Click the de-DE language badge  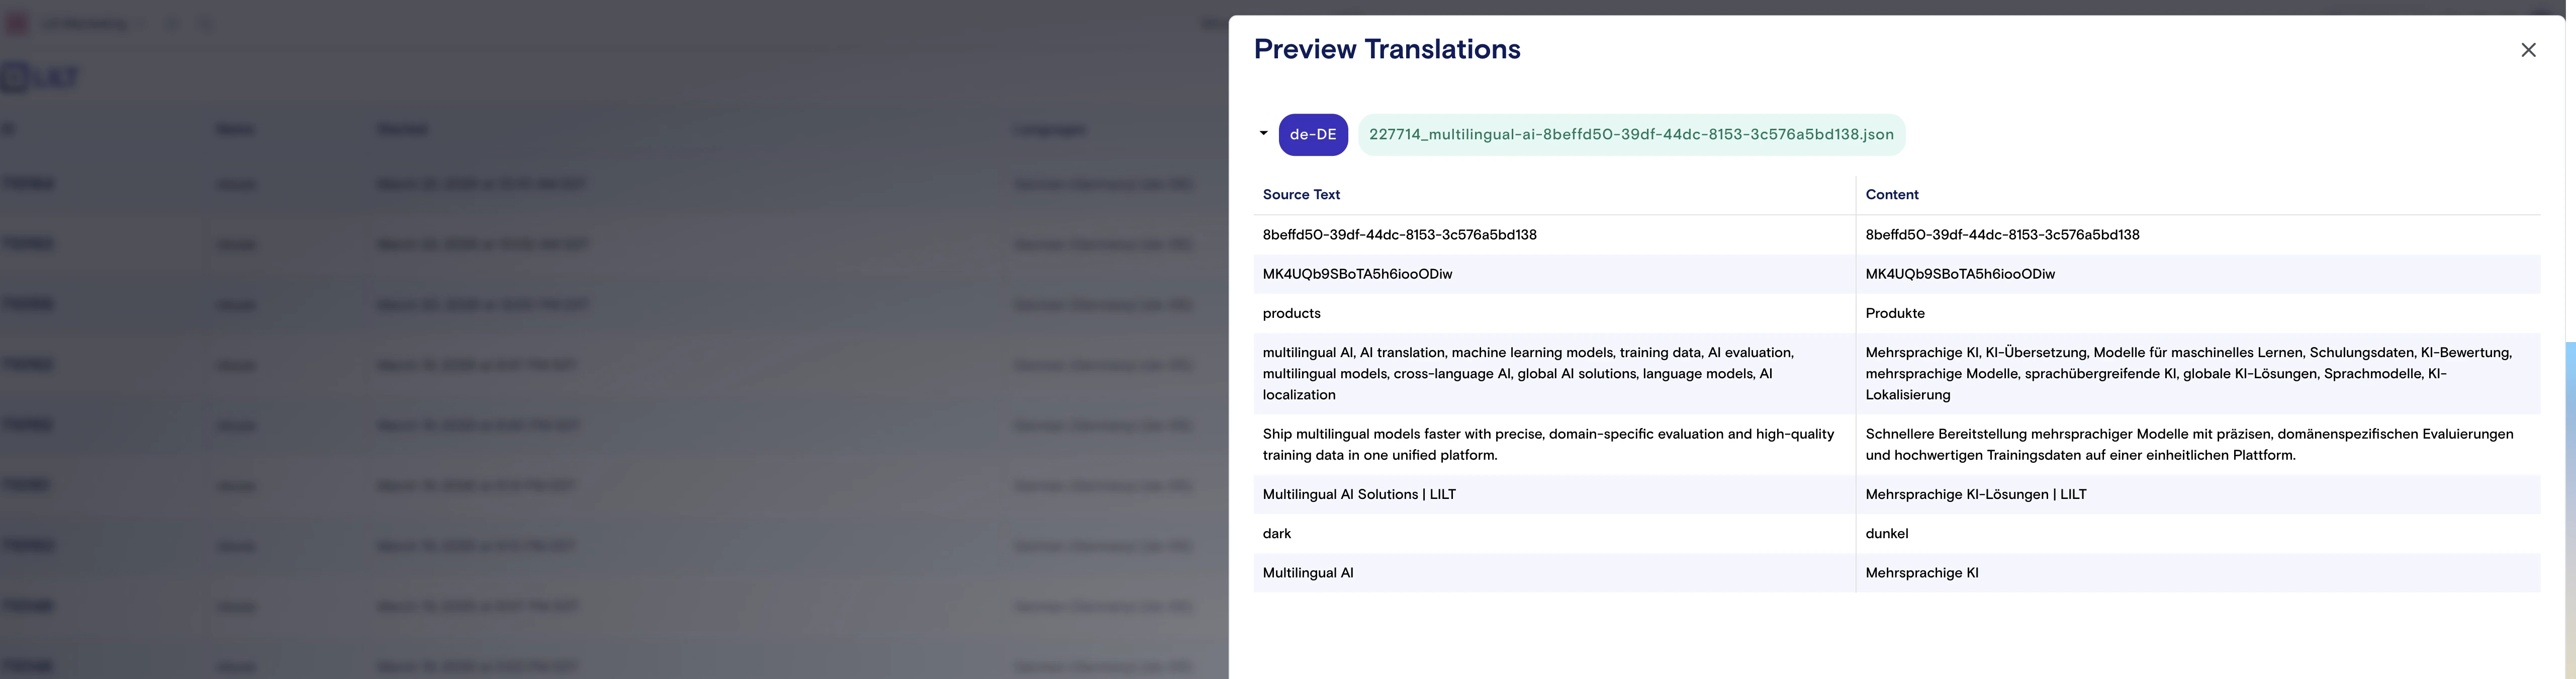(1312, 135)
